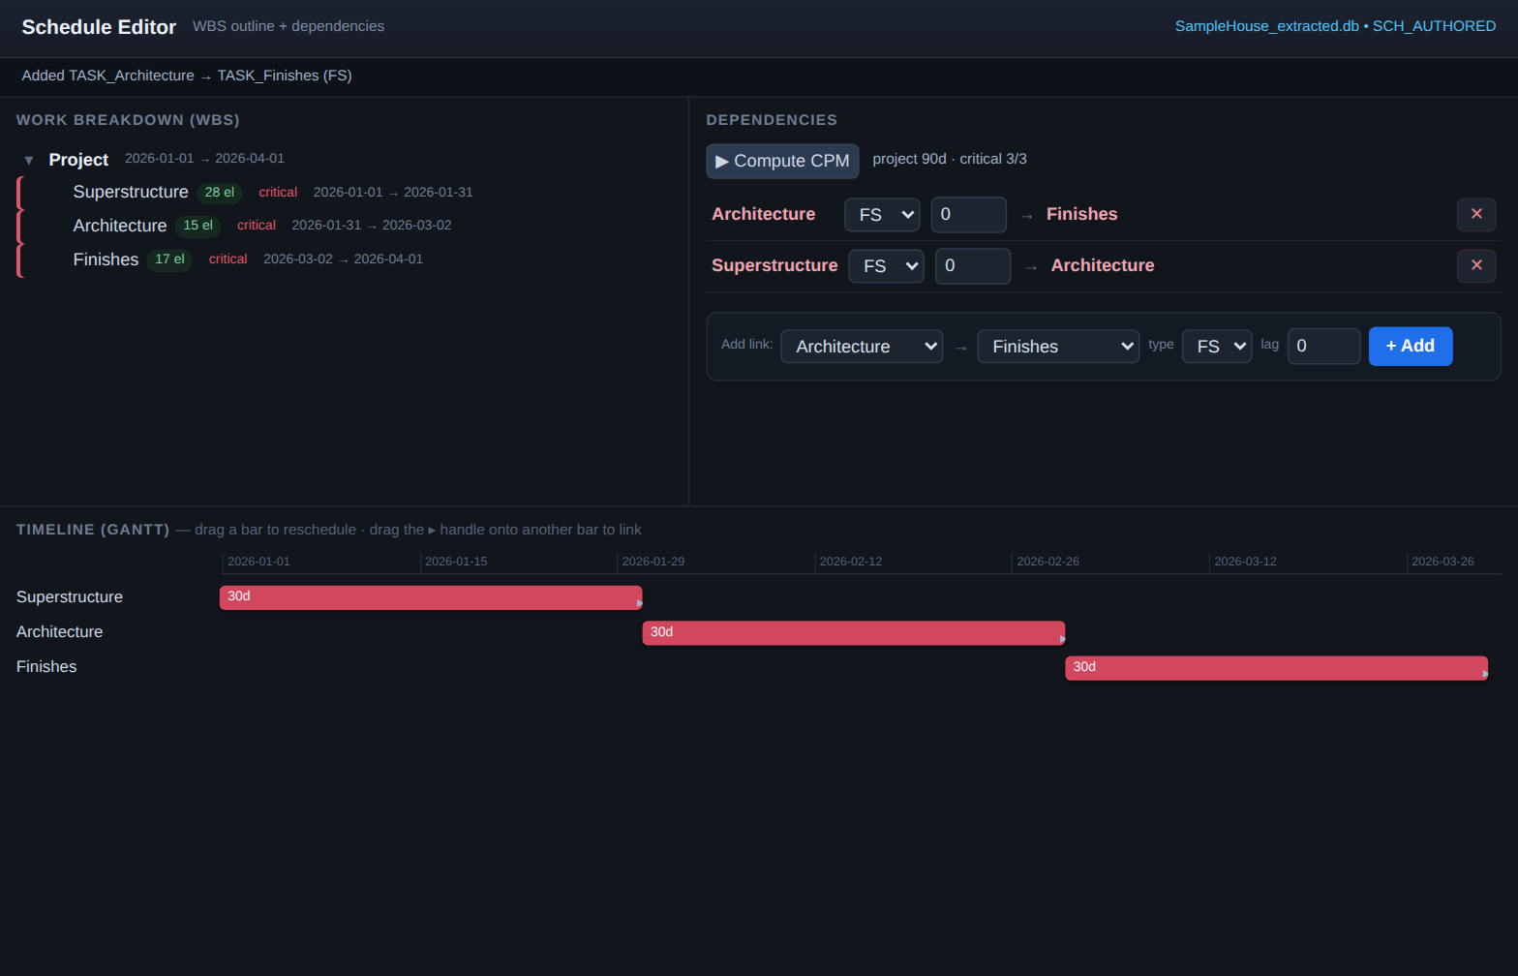Click the Finishes label in Gantt
This screenshot has height=976, width=1518.
pos(46,667)
